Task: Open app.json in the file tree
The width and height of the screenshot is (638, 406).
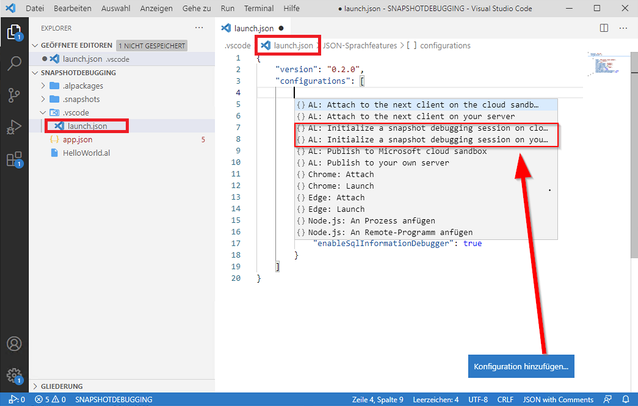Action: 78,140
